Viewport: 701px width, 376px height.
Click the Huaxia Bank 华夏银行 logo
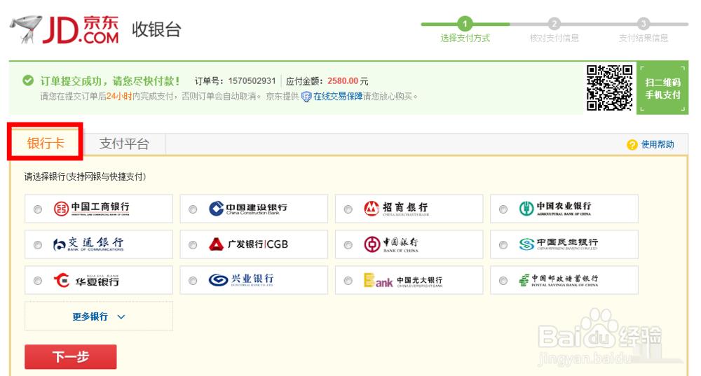pyautogui.click(x=86, y=280)
